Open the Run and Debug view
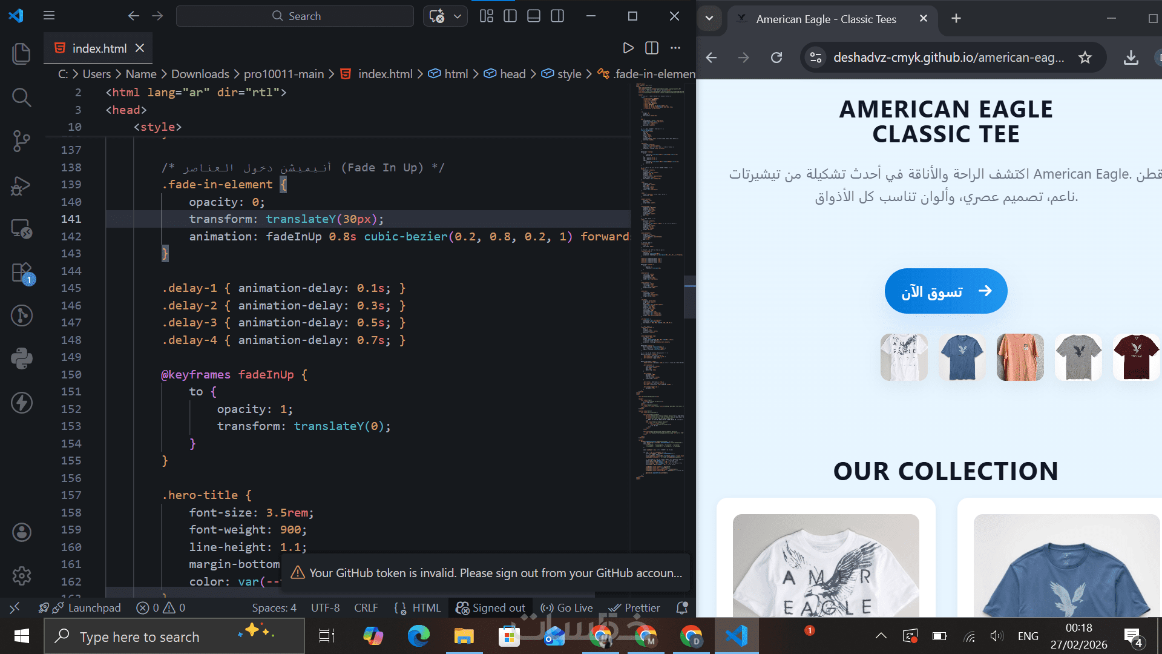This screenshot has height=654, width=1162. click(x=21, y=185)
